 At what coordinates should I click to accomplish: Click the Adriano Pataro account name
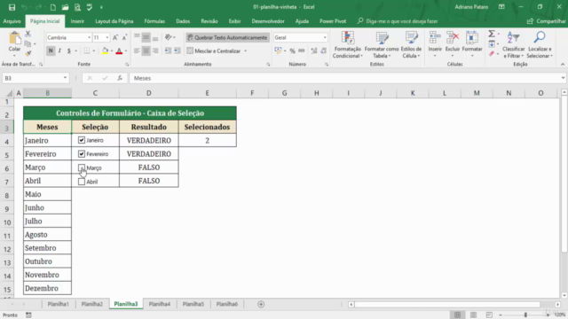pos(471,7)
